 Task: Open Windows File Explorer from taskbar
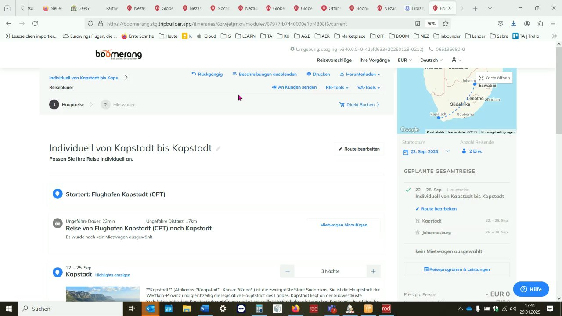[x=187, y=309]
